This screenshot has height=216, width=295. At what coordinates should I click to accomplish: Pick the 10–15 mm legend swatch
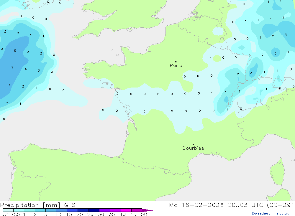pyautogui.click(x=62, y=210)
